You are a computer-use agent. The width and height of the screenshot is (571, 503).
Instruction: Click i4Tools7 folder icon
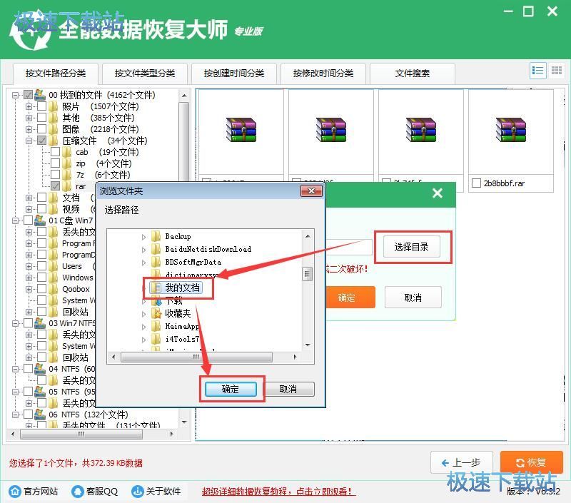tap(156, 339)
